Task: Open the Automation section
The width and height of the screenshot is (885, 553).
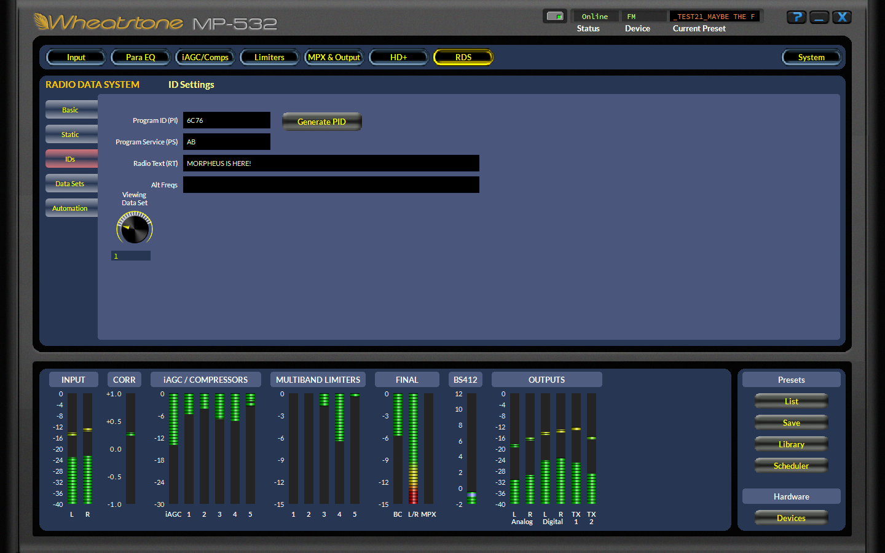Action: pos(71,208)
